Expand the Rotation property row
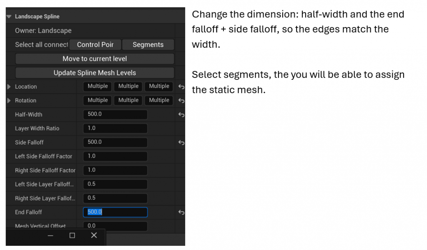 coord(9,101)
